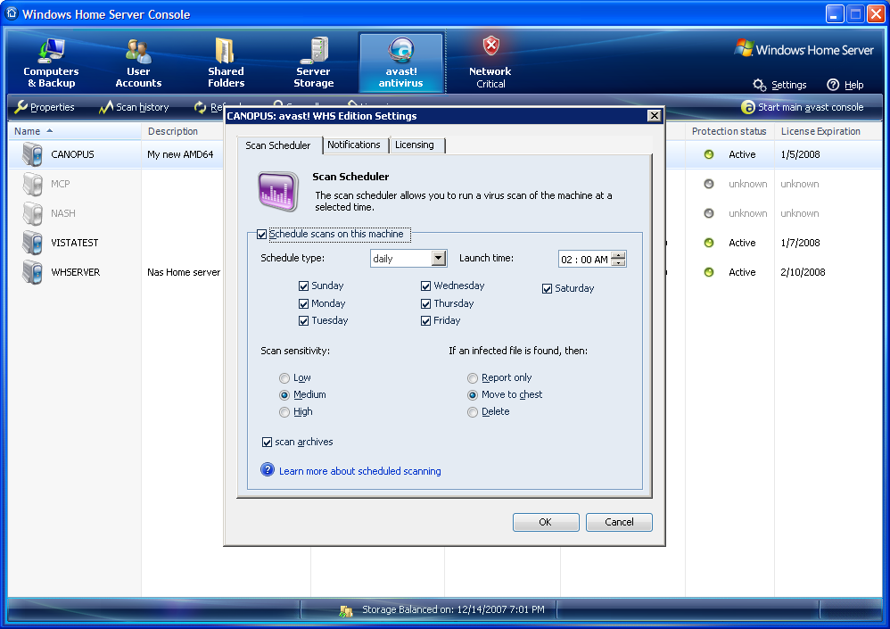Click OK button
Screen dimensions: 890x629
point(546,522)
